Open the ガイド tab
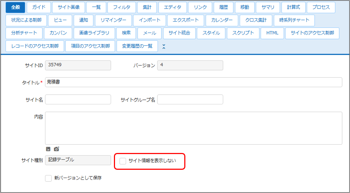Viewport: 350px width, 193px height. 39,8
